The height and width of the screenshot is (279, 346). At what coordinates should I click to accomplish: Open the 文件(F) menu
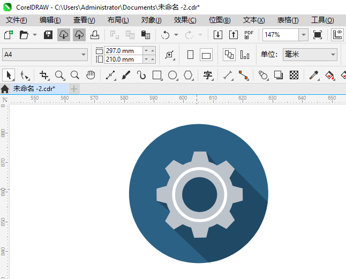16,20
